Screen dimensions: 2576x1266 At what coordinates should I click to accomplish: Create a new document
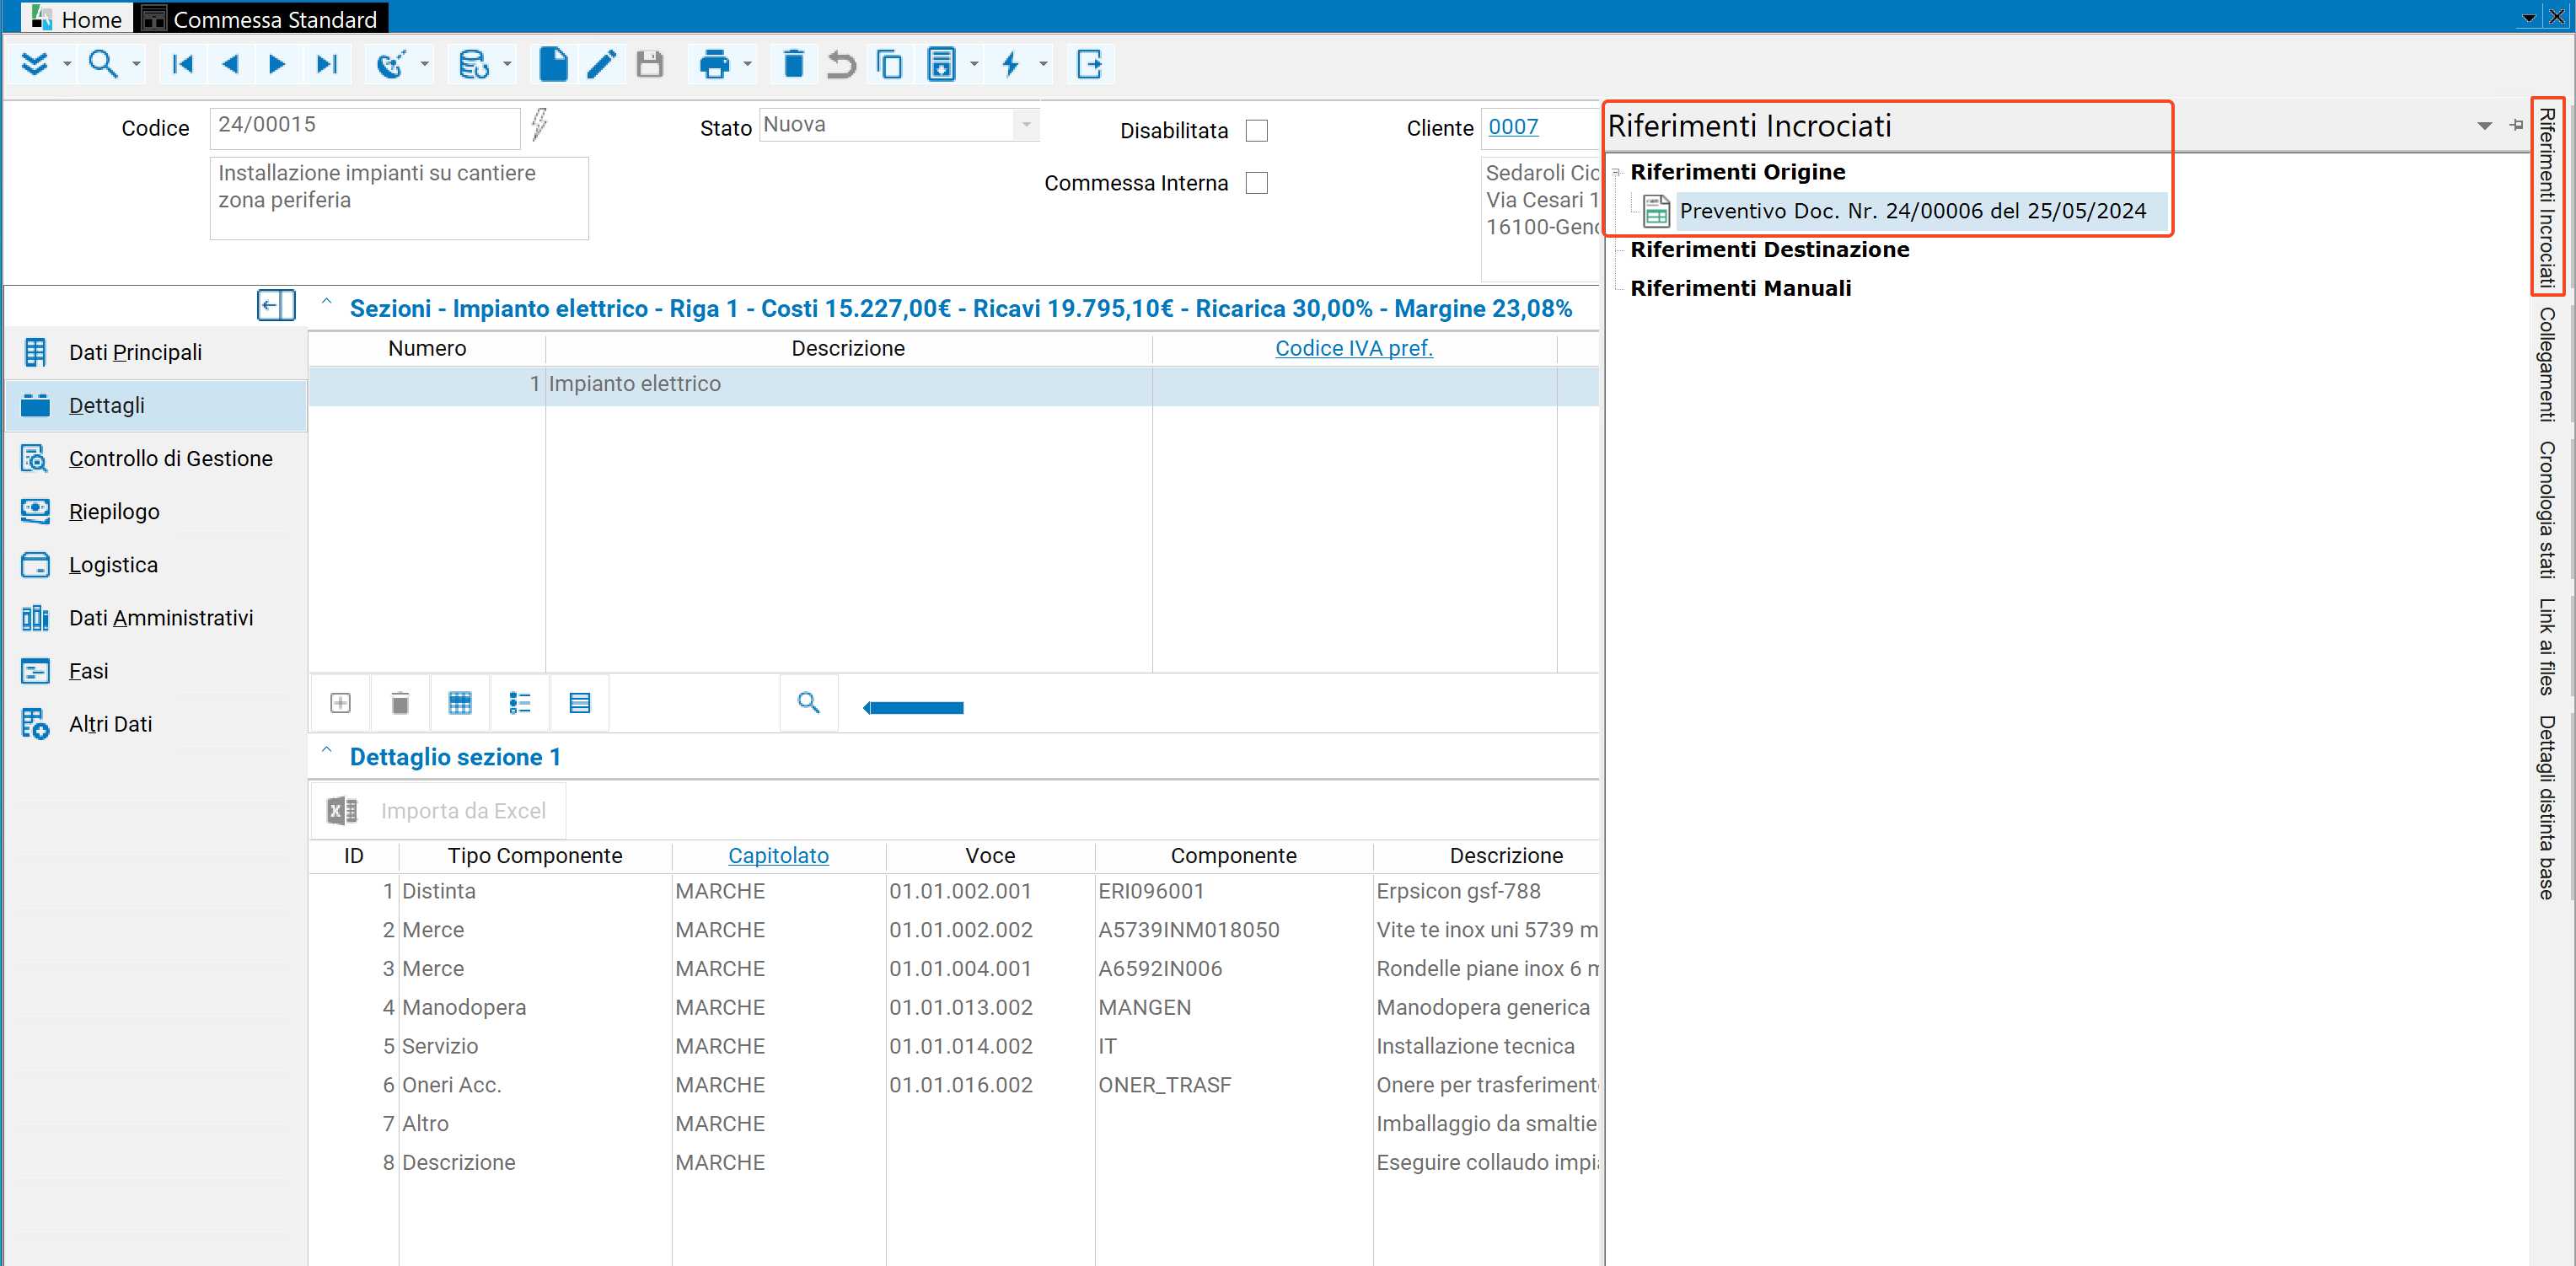(553, 65)
